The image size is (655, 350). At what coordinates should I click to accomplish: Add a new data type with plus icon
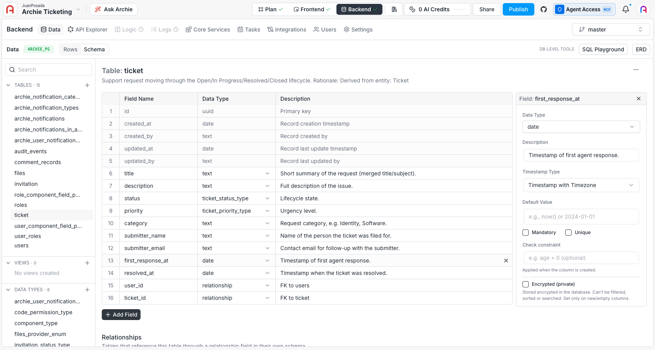pos(87,290)
